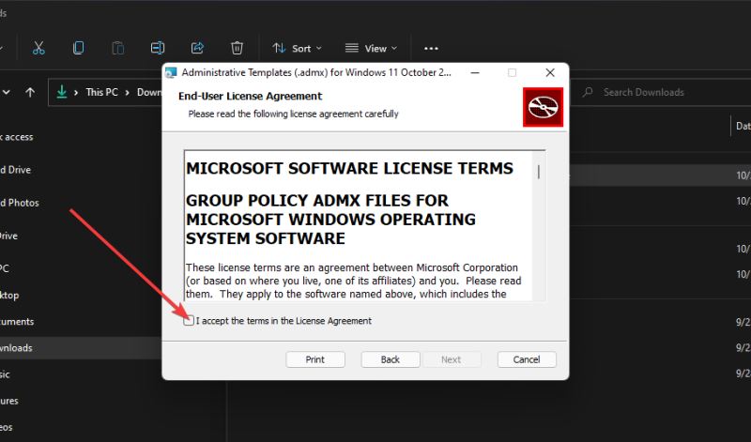Select Music in Explorer sidebar
751x442 pixels.
click(x=5, y=374)
